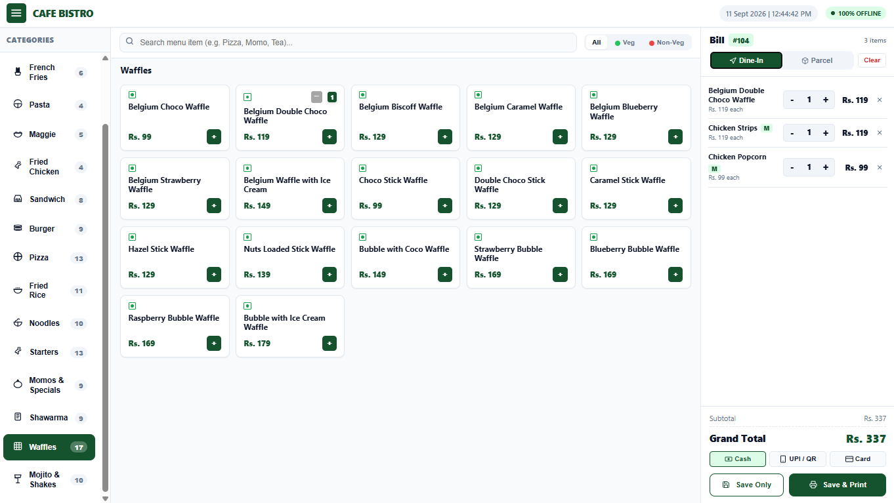Image resolution: width=894 pixels, height=503 pixels.
Task: Add Blueberry Bubble Waffle with its plus icon
Action: click(675, 274)
